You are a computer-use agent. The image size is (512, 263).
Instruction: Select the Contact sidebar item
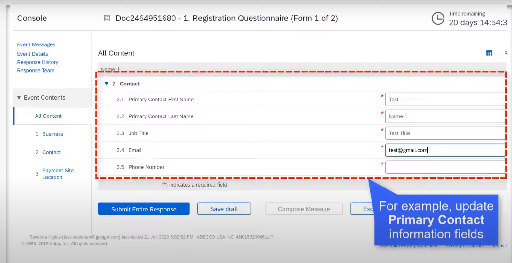51,152
